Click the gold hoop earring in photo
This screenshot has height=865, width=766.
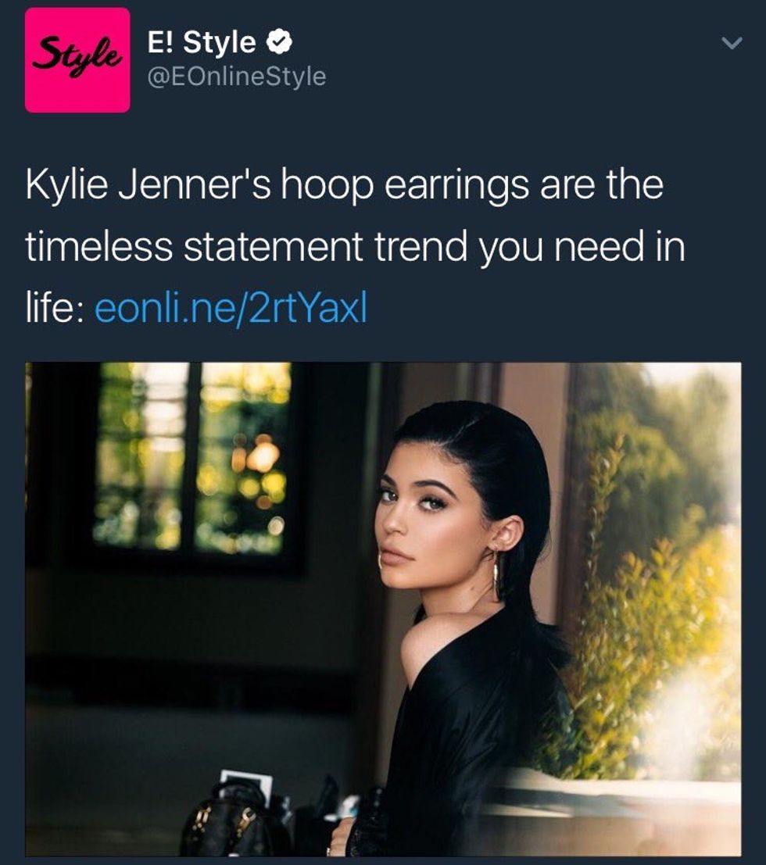(499, 574)
